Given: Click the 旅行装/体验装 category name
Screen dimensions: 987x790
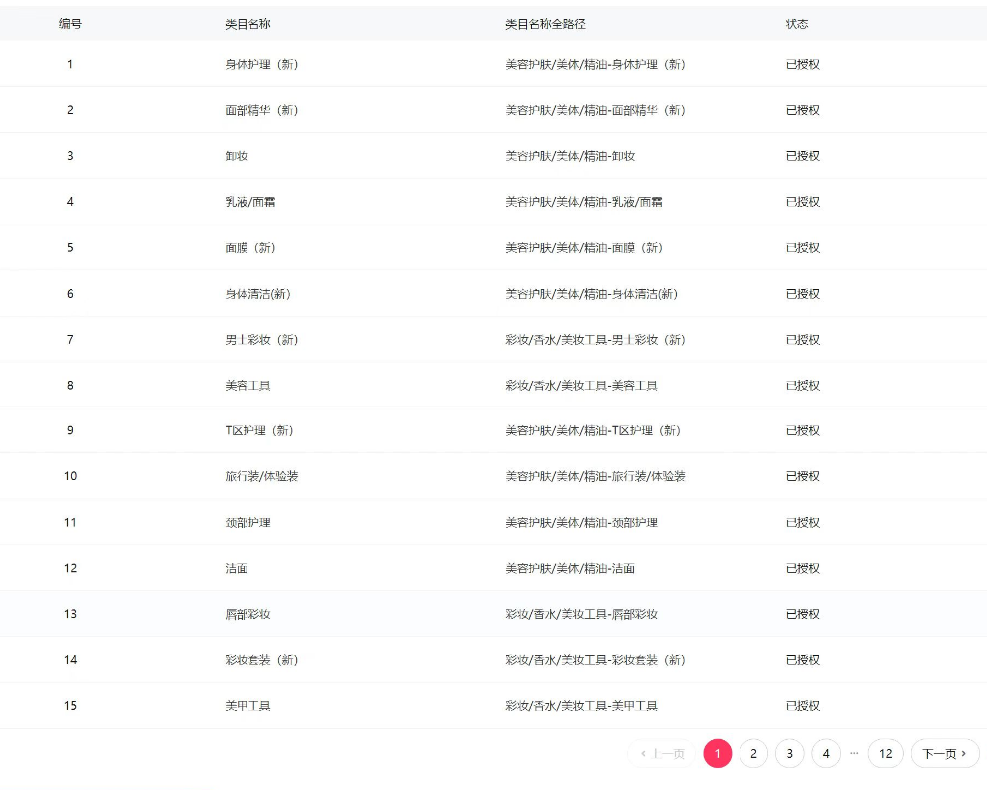Looking at the screenshot, I should tap(261, 476).
